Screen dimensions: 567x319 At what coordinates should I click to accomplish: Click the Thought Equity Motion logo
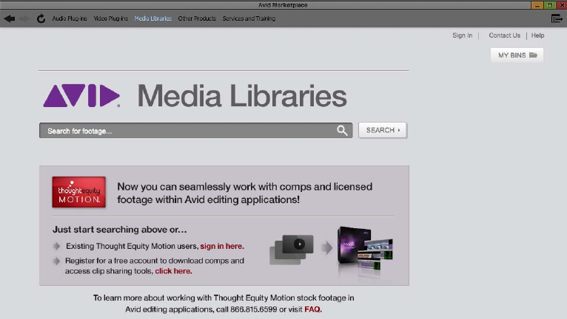78,192
